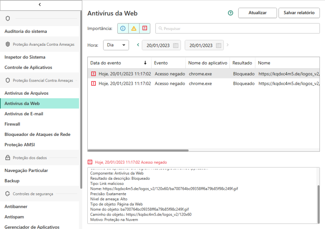Open Firewall report

[39, 124]
